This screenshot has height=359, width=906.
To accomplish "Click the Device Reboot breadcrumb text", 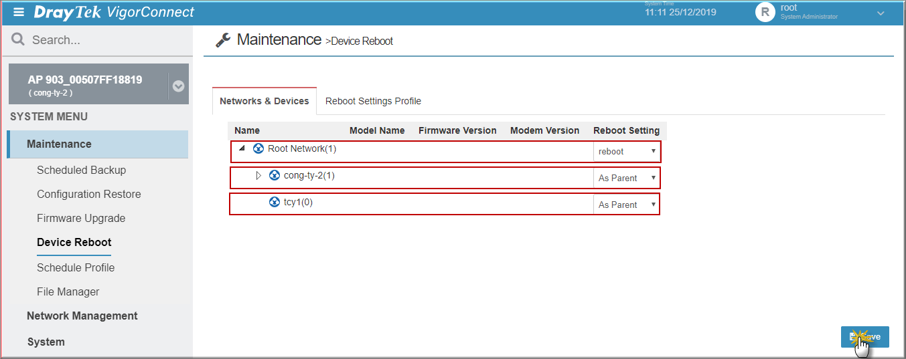I will (x=362, y=41).
